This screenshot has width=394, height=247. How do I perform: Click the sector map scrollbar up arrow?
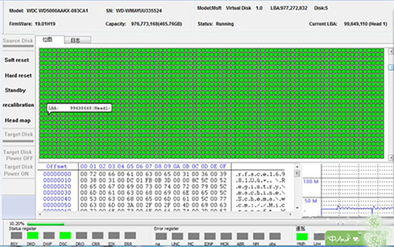pyautogui.click(x=391, y=51)
